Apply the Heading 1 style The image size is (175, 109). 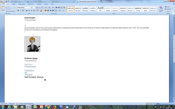click(x=85, y=9)
